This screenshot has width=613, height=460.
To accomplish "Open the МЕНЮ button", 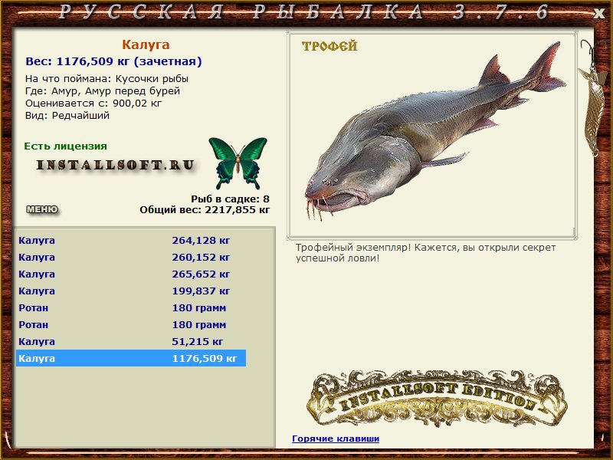I will click(42, 209).
